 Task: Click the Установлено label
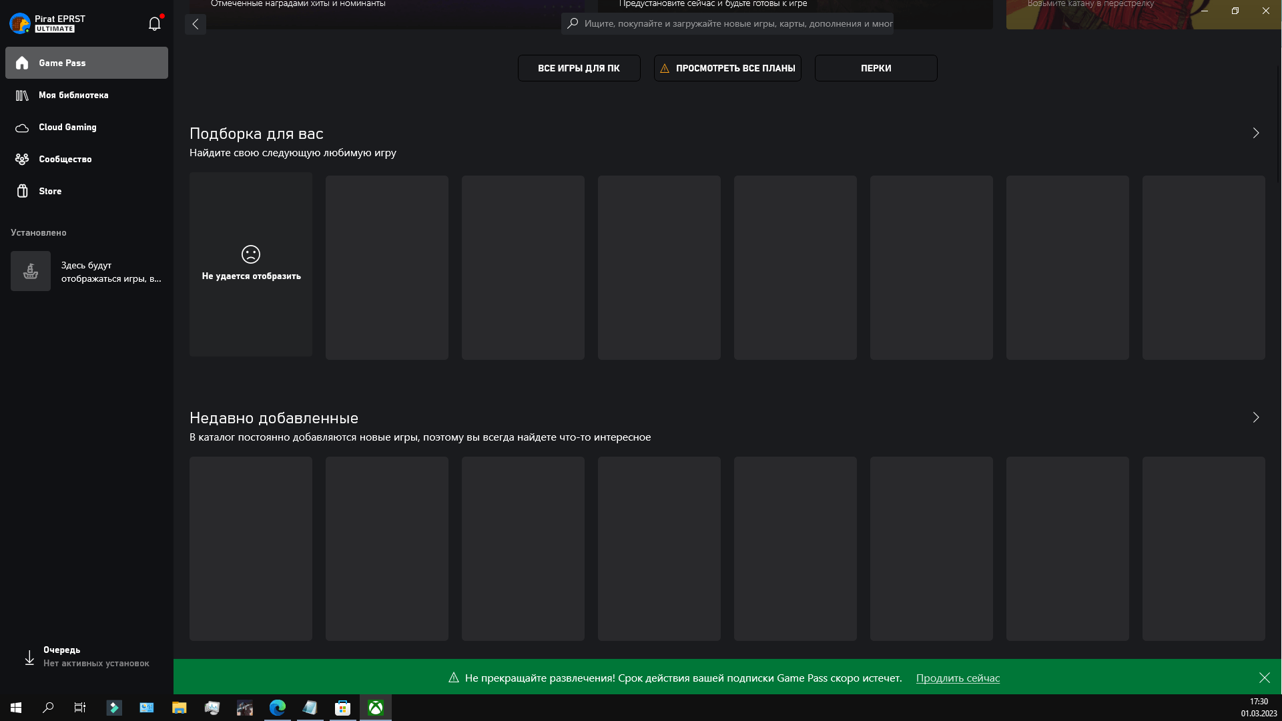point(39,232)
